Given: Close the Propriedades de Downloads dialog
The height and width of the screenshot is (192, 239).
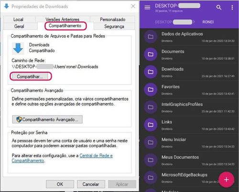Looking at the screenshot, I should click(133, 6).
